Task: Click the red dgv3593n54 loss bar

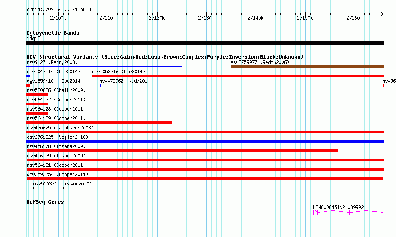Action: 205,179
